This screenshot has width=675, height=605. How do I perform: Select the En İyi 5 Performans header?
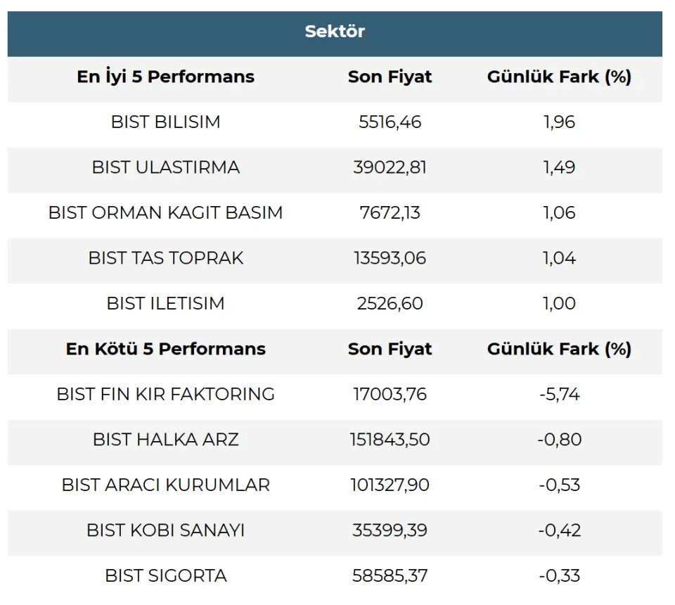click(166, 77)
